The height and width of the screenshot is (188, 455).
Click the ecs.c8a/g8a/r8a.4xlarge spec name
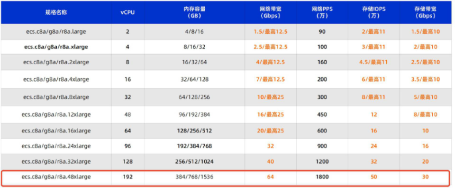click(x=56, y=79)
